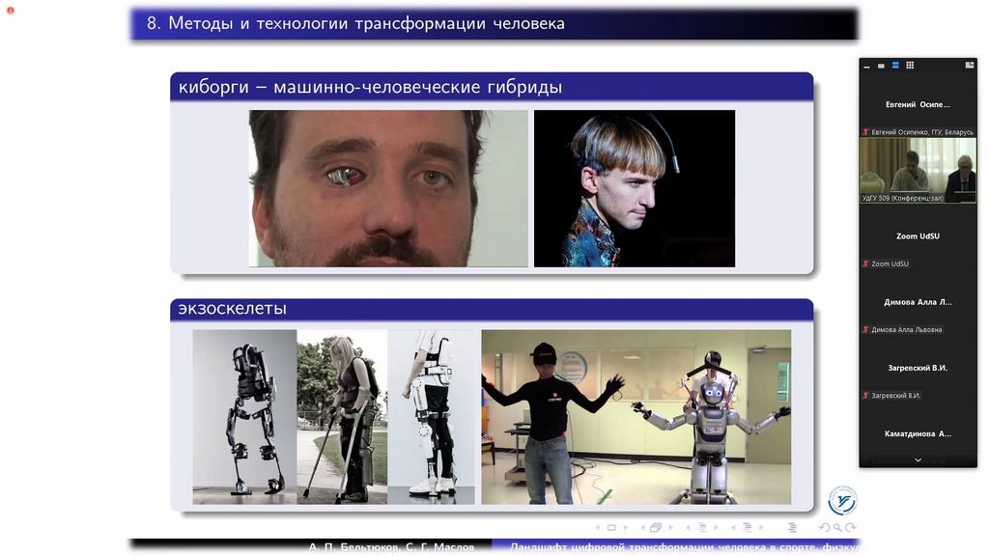Click muted mic icon for Димова Алла Львовна

coord(866,330)
